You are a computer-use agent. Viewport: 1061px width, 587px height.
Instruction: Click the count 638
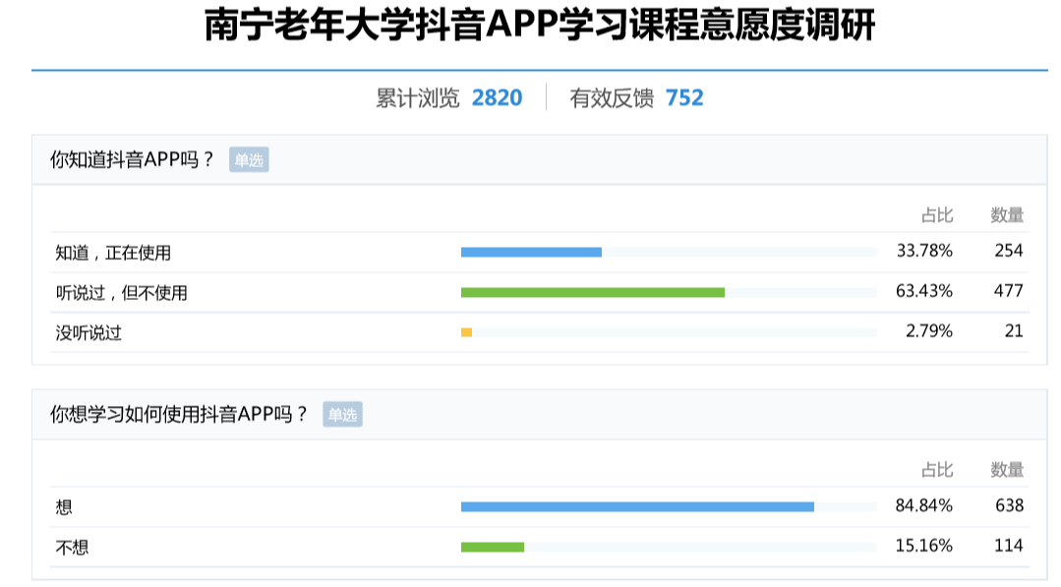point(1009,505)
